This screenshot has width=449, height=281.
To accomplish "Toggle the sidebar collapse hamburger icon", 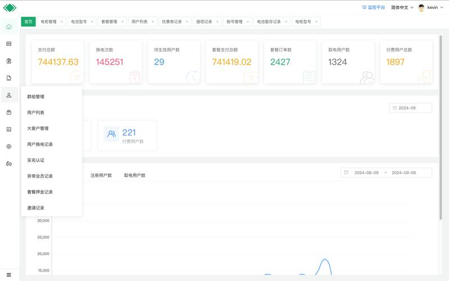I will tap(9, 275).
